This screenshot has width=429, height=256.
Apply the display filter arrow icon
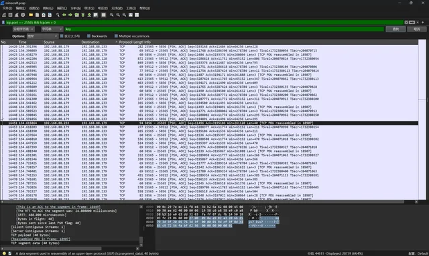click(x=412, y=22)
